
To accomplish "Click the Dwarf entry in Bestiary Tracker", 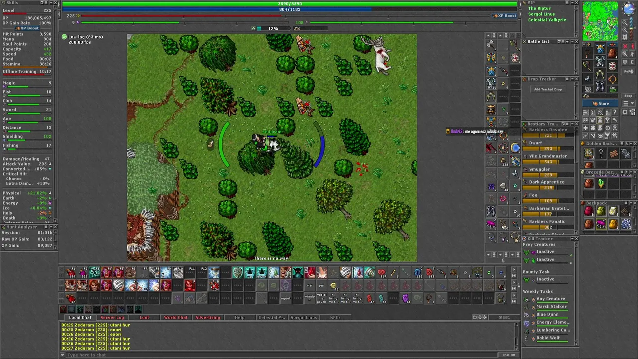I will point(548,146).
